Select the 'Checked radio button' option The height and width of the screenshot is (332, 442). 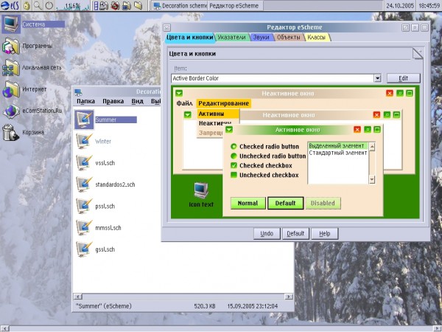click(234, 147)
